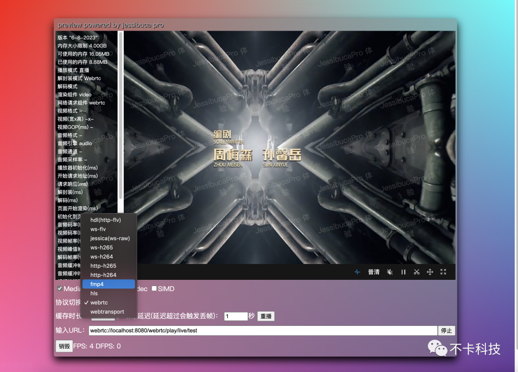Click the '内存大小限制 4.00GB' row
The width and height of the screenshot is (518, 372).
[x=82, y=46]
